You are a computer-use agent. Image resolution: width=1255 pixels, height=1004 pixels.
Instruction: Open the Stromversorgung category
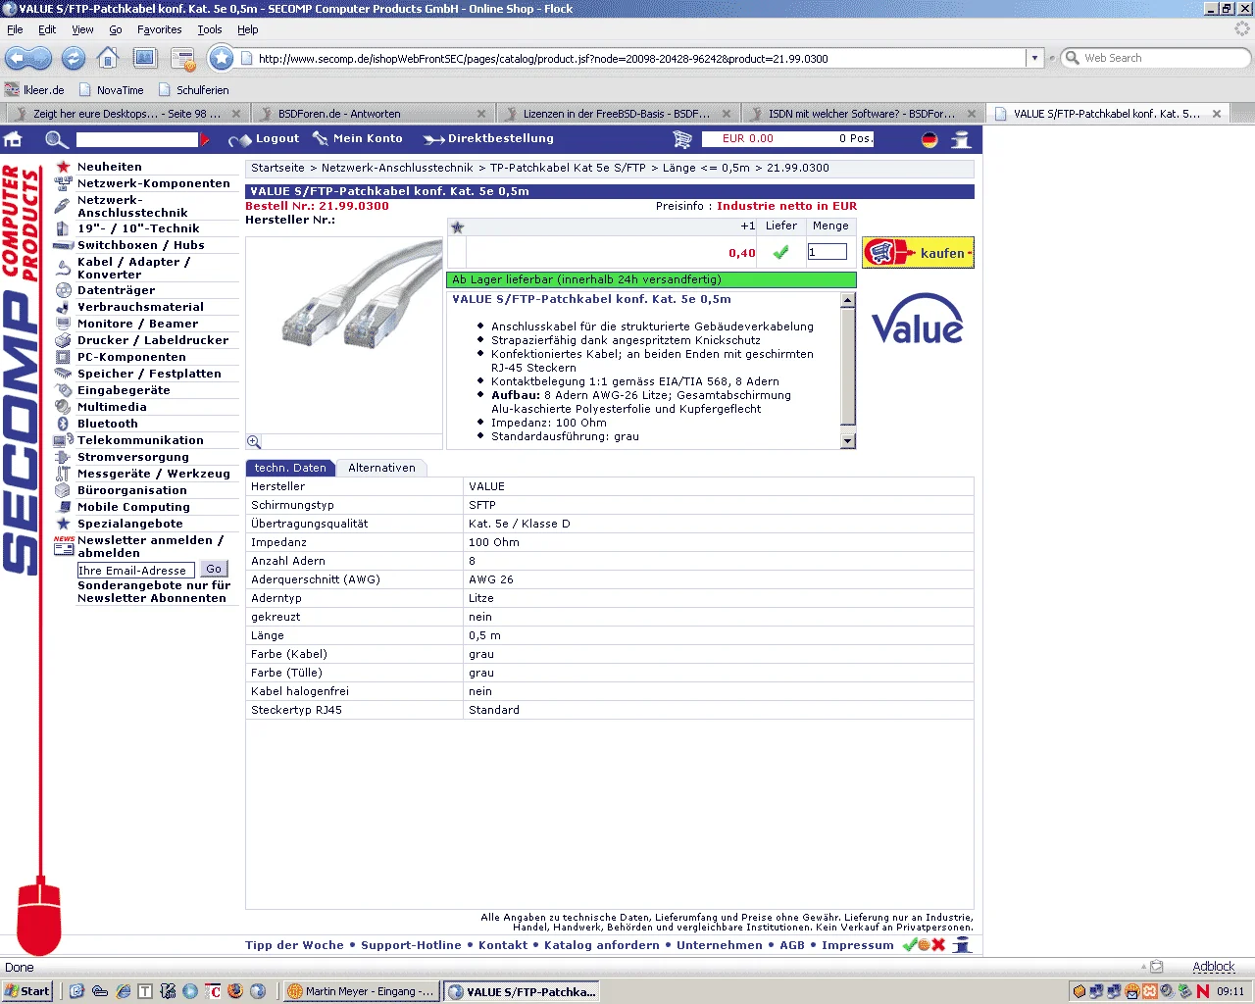(133, 457)
